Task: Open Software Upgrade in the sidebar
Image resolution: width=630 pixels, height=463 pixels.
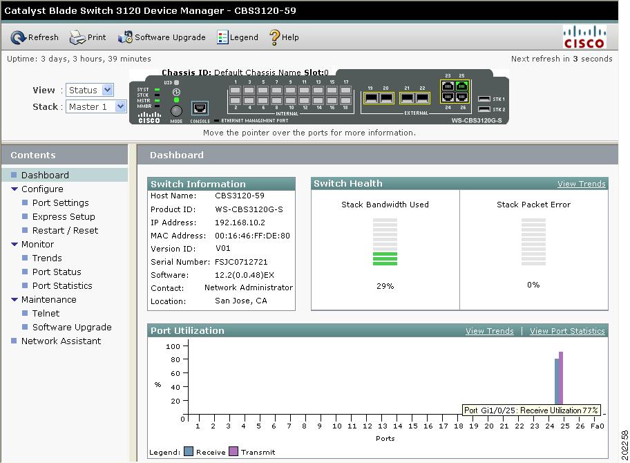Action: (72, 327)
